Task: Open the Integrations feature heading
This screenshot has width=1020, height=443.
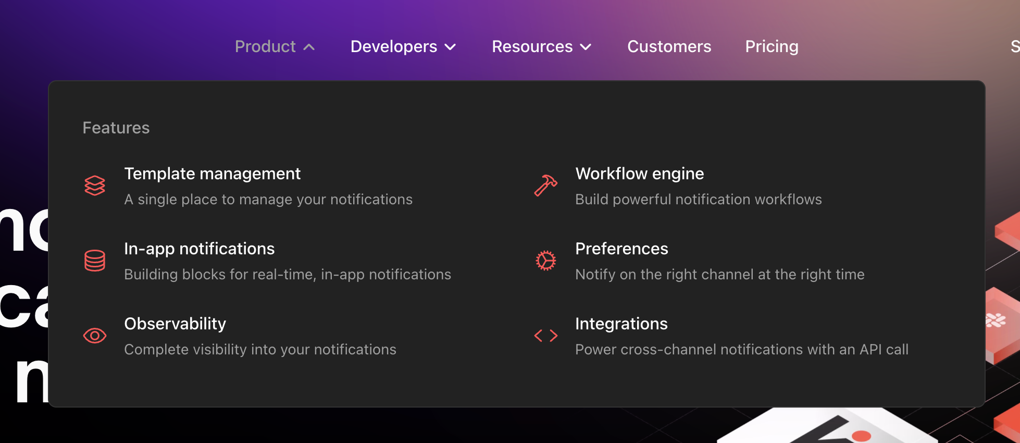Action: pyautogui.click(x=621, y=324)
